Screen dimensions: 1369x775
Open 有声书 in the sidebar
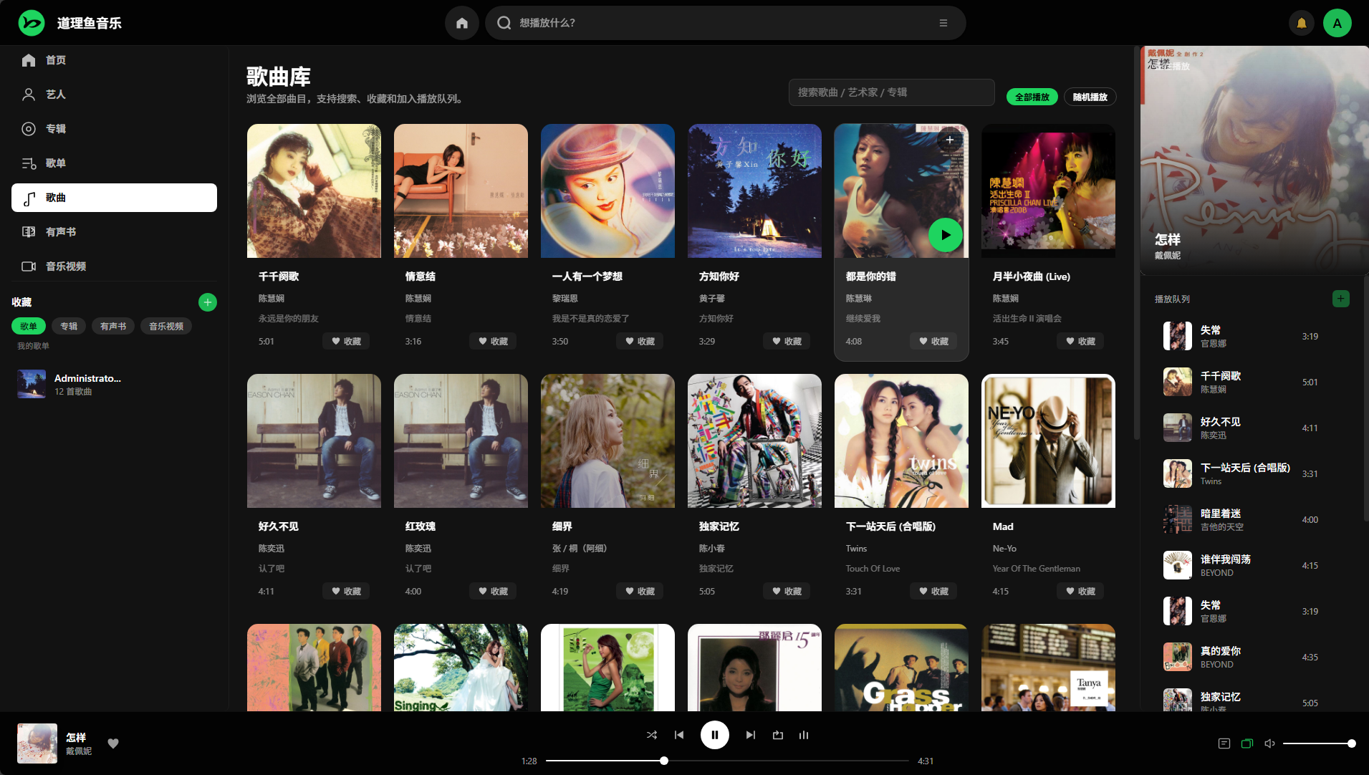(x=61, y=232)
